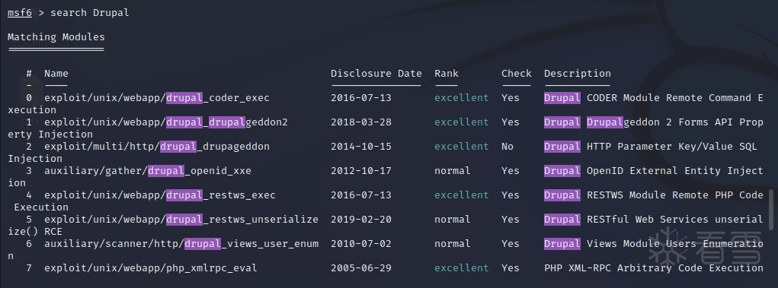The height and width of the screenshot is (288, 778).
Task: Click the 'No' check value for drupal_drupageddon
Action: point(507,147)
